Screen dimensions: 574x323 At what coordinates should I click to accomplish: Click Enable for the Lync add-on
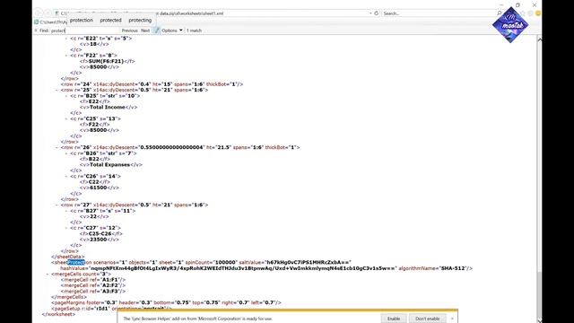(x=394, y=319)
